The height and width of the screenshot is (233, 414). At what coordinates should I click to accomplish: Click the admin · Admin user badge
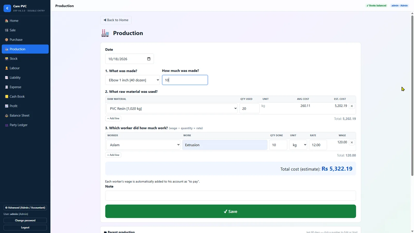[400, 6]
